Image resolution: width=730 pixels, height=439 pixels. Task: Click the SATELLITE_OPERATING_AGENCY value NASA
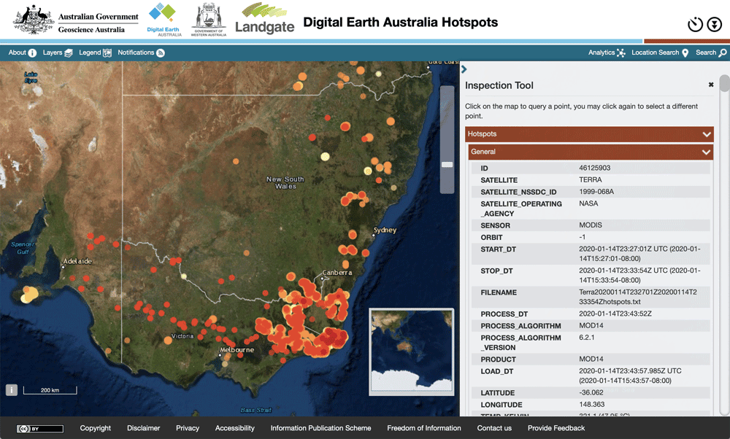(x=588, y=203)
